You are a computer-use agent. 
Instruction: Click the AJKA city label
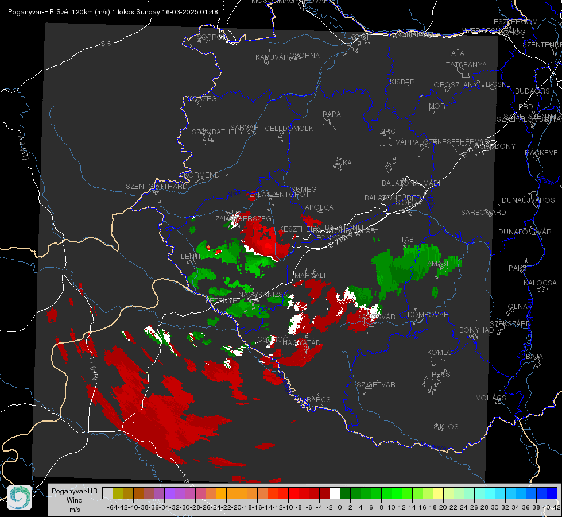click(343, 163)
